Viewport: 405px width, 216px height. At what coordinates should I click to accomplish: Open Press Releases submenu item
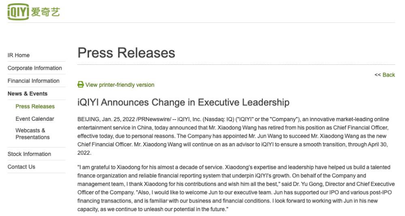(35, 107)
